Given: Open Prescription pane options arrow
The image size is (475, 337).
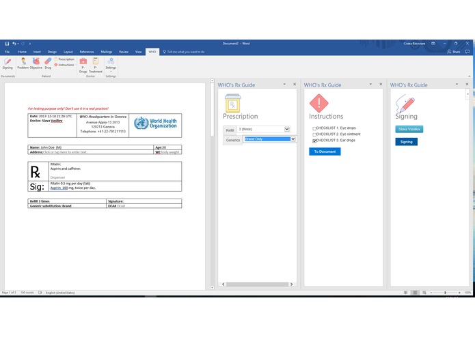Looking at the screenshot, I should (x=284, y=85).
